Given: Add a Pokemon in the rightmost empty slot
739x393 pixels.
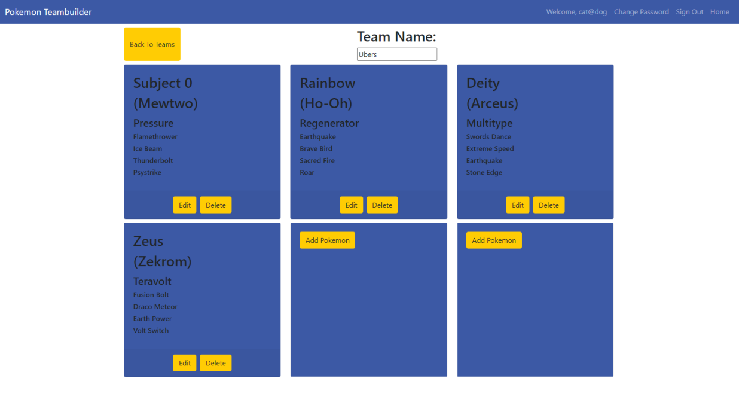Looking at the screenshot, I should tap(494, 240).
